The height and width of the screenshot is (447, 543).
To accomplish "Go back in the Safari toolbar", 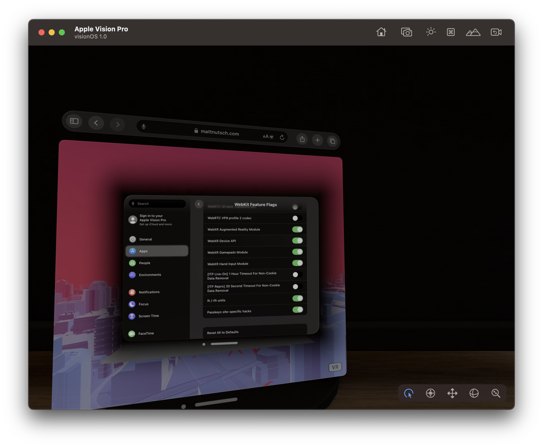I will click(x=96, y=123).
